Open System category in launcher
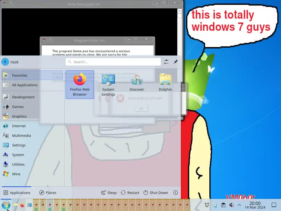The height and width of the screenshot is (211, 281). coord(32,155)
